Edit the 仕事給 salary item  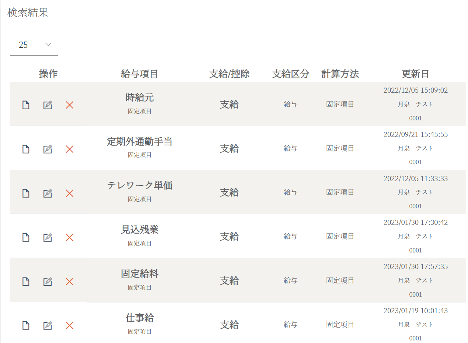tap(48, 325)
